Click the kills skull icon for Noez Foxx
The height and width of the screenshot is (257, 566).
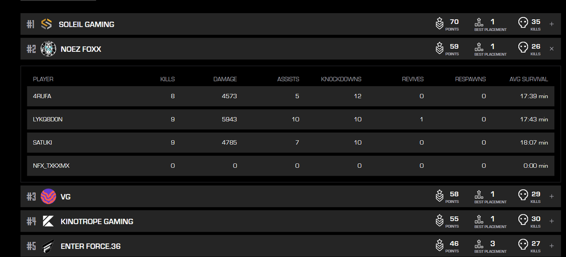pyautogui.click(x=523, y=48)
